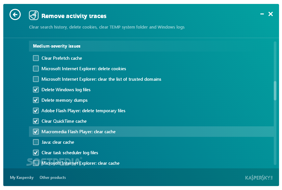Click the broom Remove activity traces icon
Viewport: 282px width, 190px height.
coord(34,15)
